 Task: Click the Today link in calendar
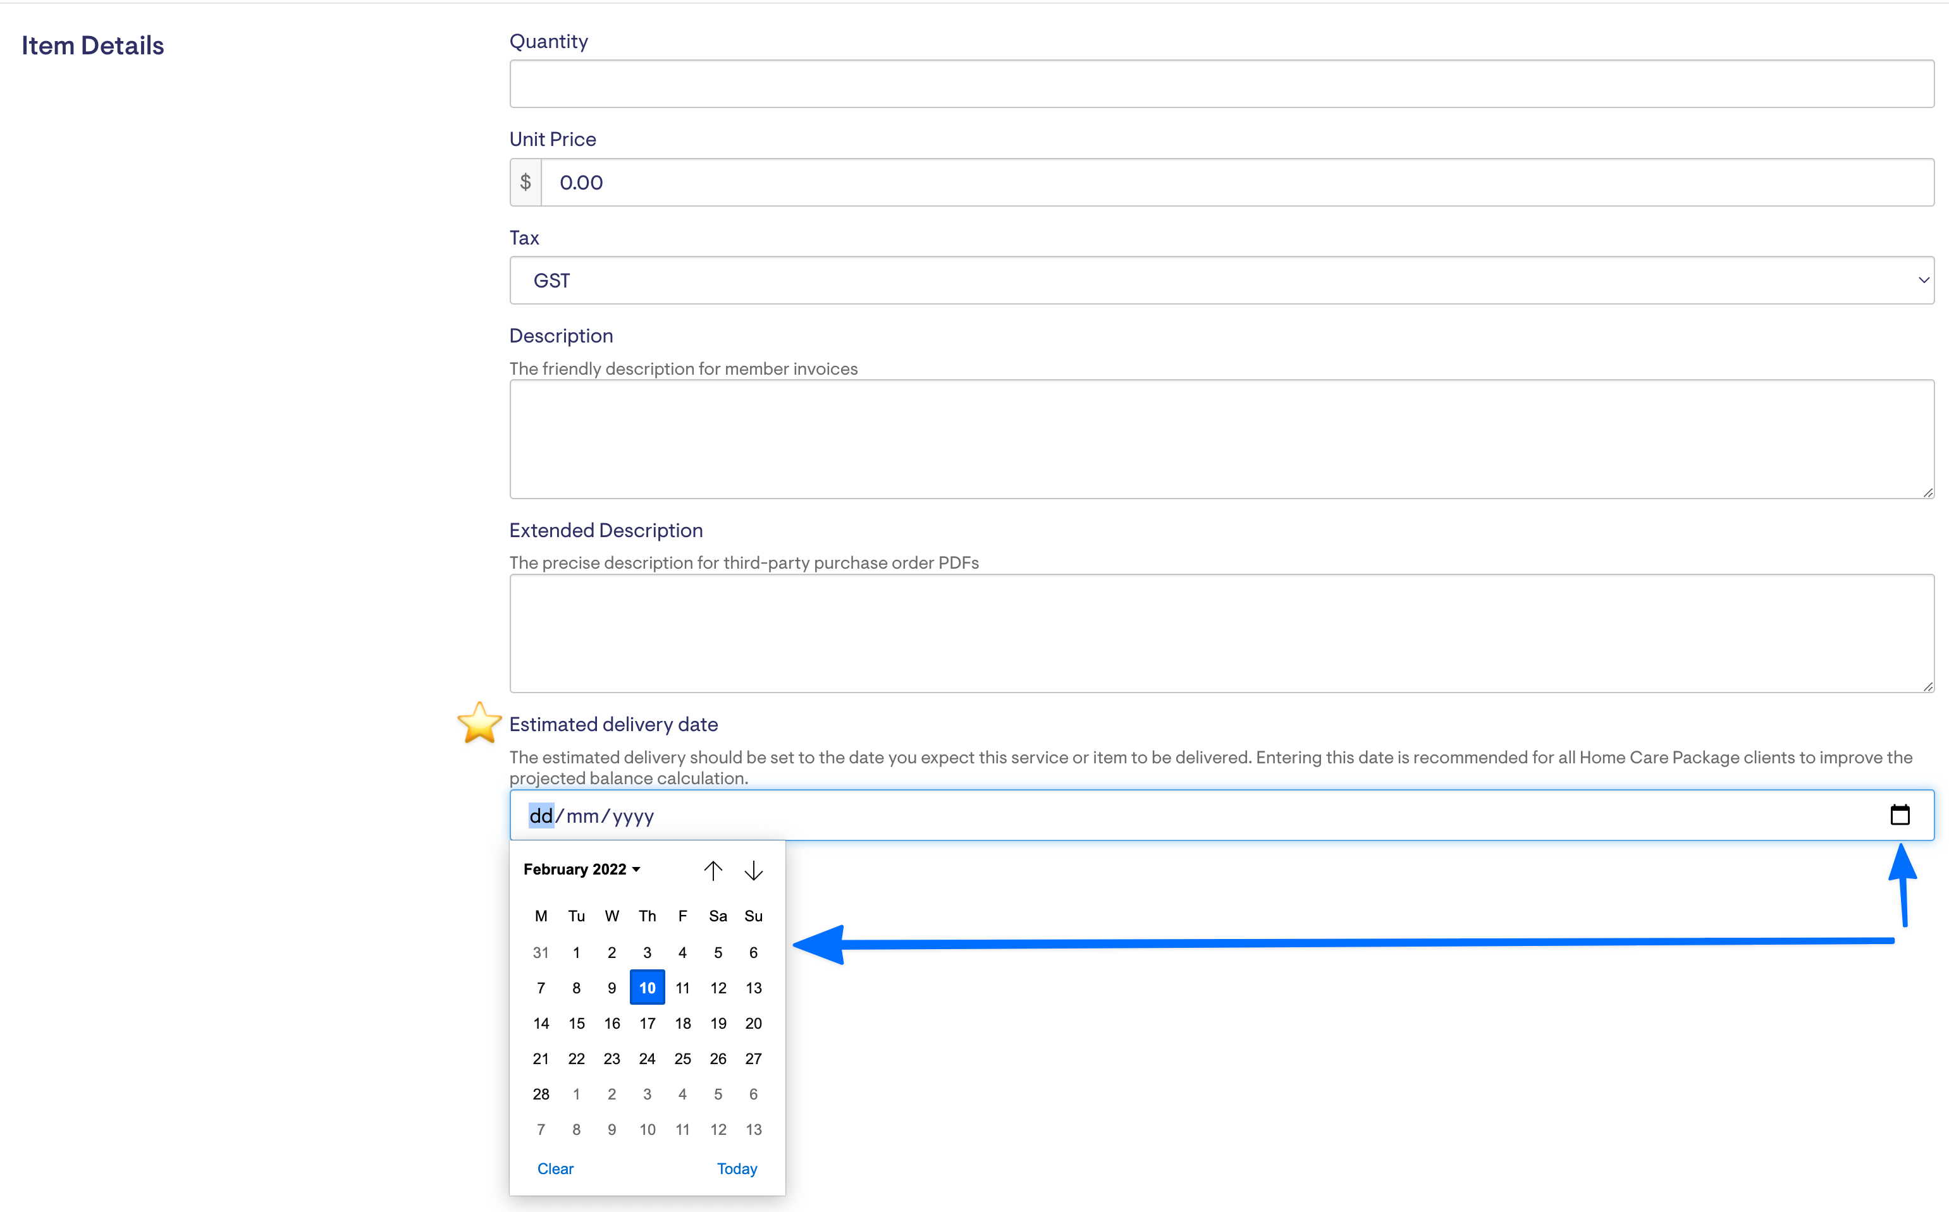736,1169
